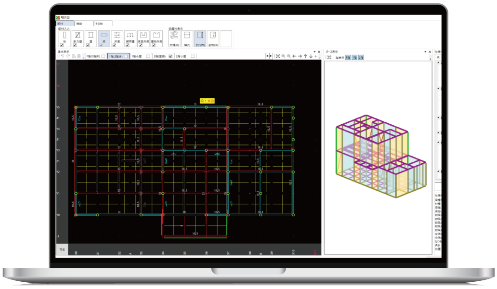Toggle the checkbox under 柱 icon
The width and height of the screenshot is (497, 289).
(62, 45)
